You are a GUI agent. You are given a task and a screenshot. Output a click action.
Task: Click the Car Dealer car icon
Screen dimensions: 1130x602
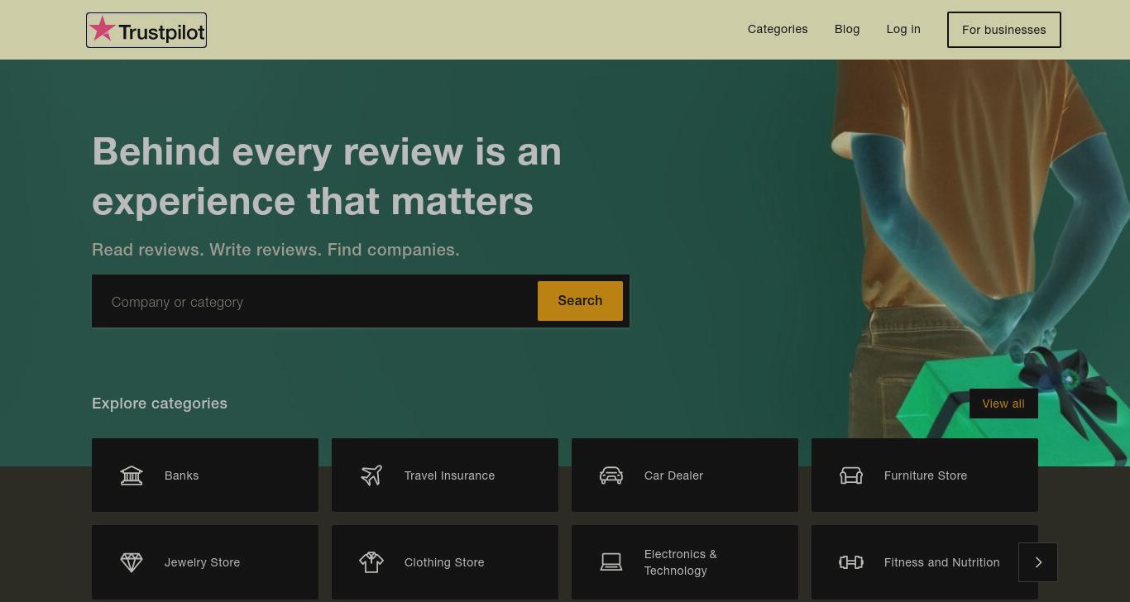pyautogui.click(x=611, y=475)
